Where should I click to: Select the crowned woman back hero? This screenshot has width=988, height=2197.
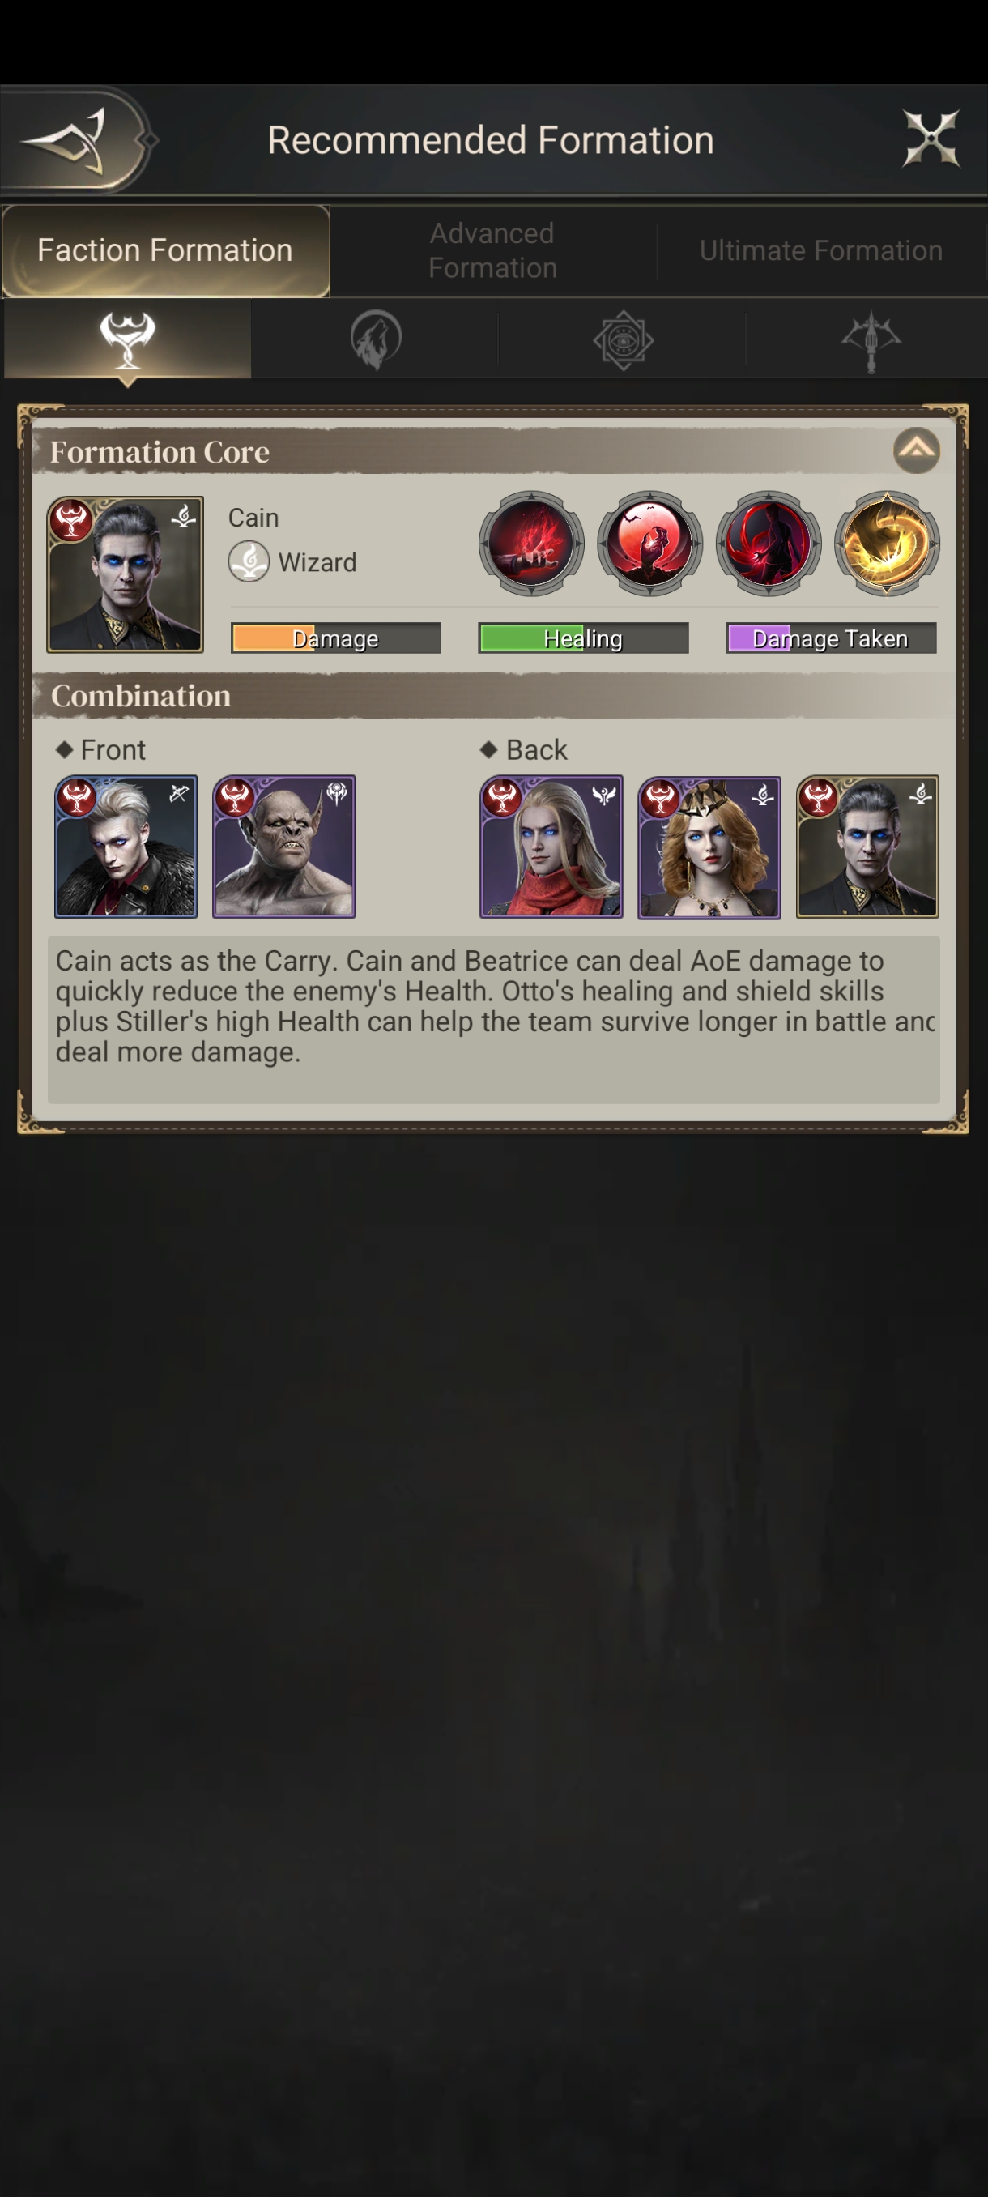[709, 846]
